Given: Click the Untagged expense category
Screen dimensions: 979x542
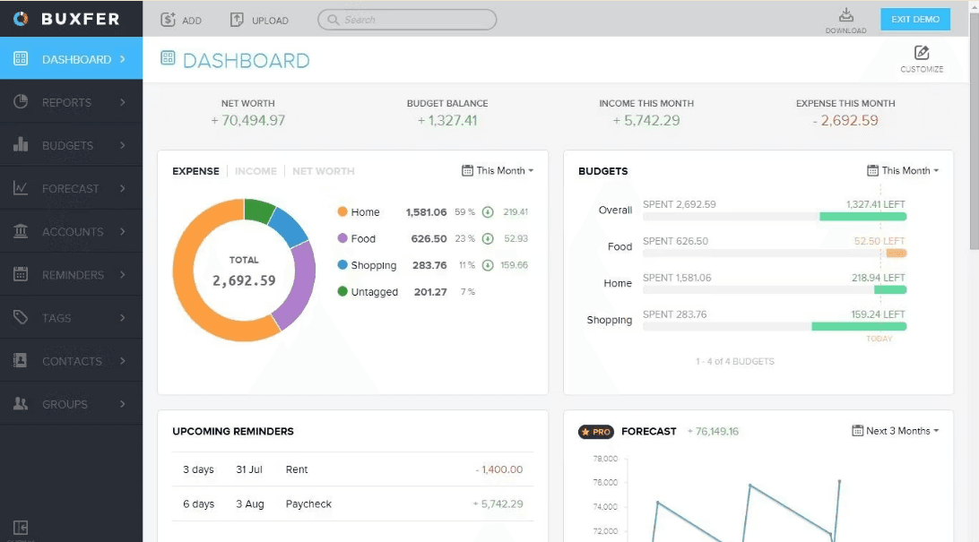Looking at the screenshot, I should pos(374,292).
